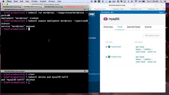Open the Desired State tab
Image resolution: width=169 pixels, height=95 pixels.
(134, 27)
